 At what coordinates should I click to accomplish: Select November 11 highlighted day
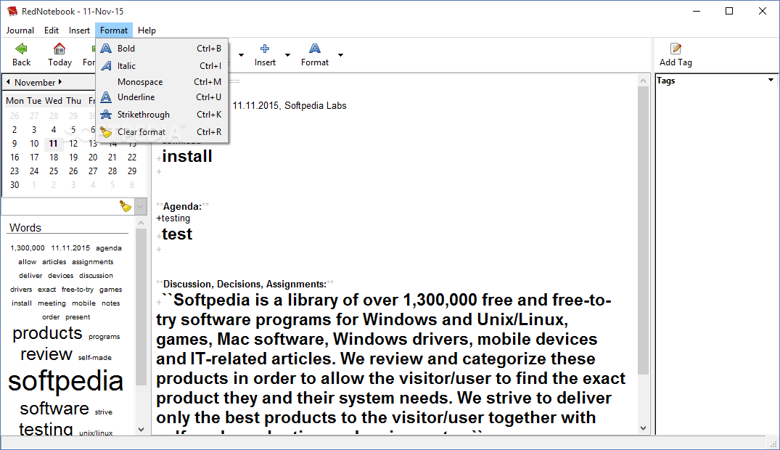pyautogui.click(x=53, y=144)
